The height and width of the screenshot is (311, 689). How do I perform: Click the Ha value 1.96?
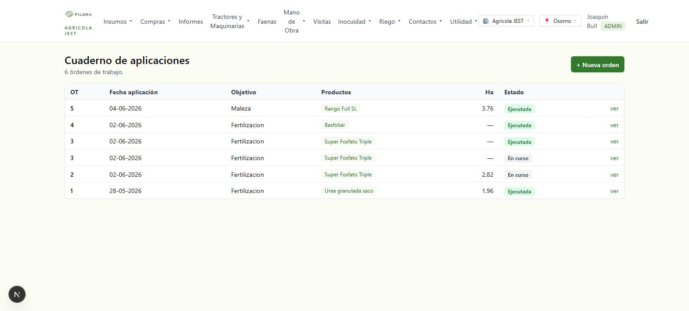coord(487,191)
